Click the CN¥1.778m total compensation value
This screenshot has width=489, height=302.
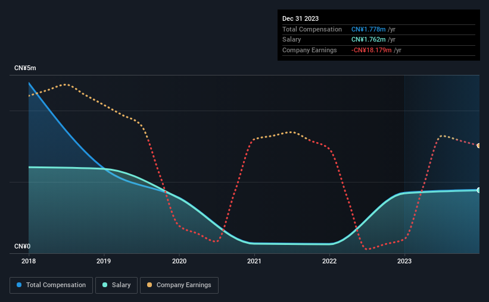point(368,29)
